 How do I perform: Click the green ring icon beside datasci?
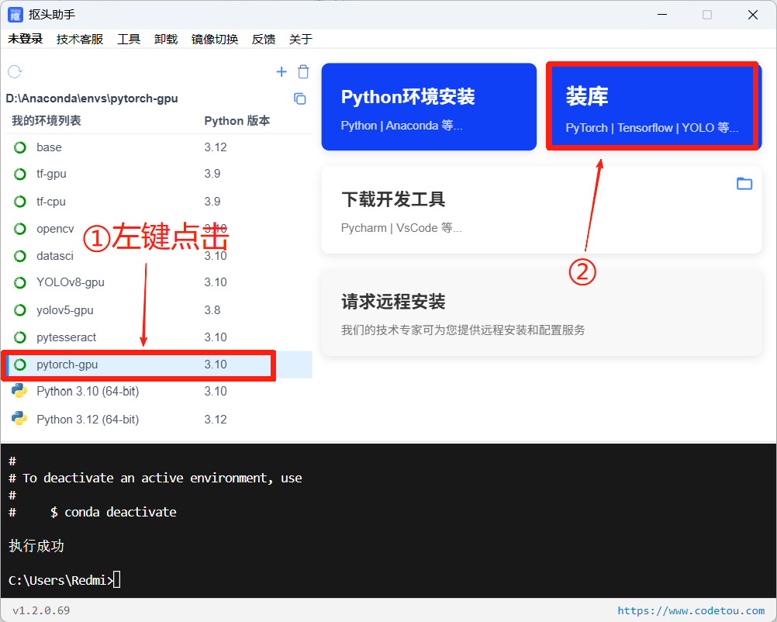pyautogui.click(x=20, y=256)
